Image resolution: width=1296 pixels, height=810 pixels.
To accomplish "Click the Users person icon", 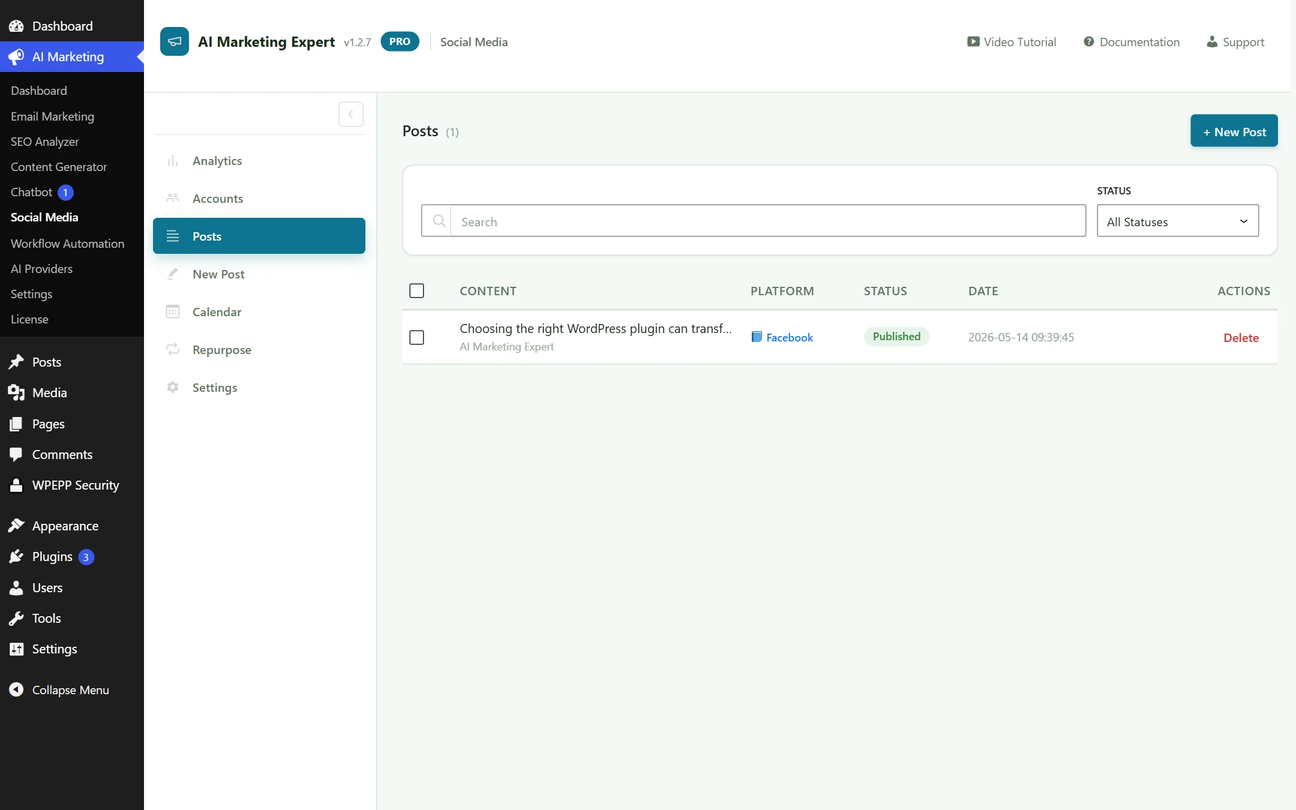I will 16,587.
